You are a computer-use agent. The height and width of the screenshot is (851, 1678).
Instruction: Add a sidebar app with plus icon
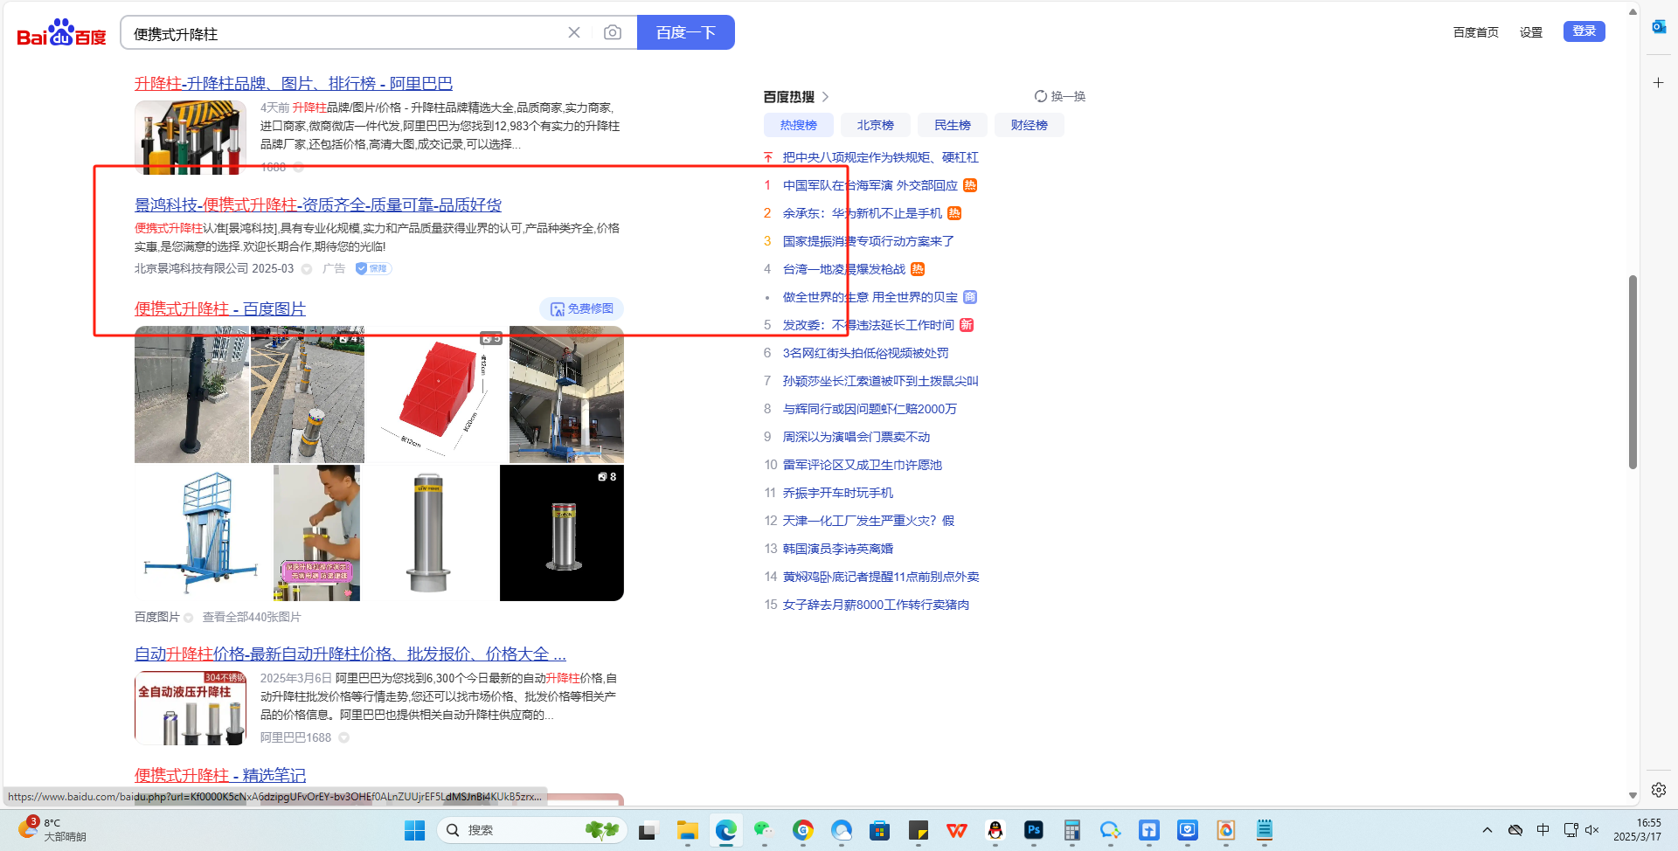(1659, 82)
